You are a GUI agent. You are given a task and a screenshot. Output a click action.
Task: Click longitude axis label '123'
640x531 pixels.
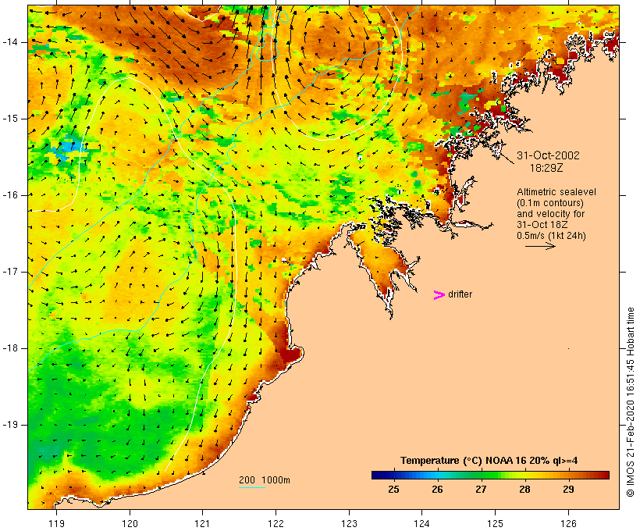(349, 523)
